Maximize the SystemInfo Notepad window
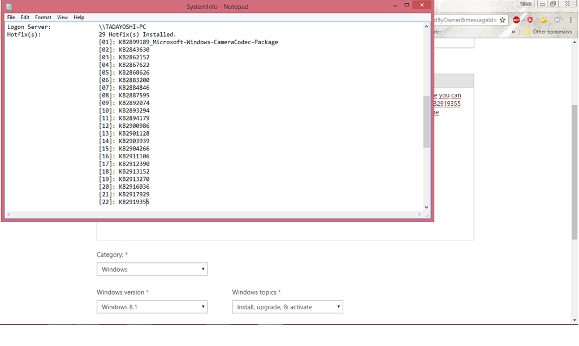The image size is (579, 346). [407, 5]
